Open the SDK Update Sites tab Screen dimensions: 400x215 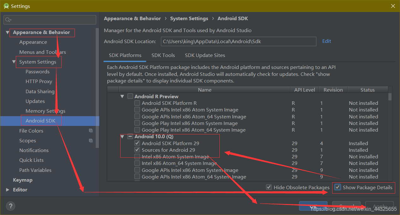205,55
